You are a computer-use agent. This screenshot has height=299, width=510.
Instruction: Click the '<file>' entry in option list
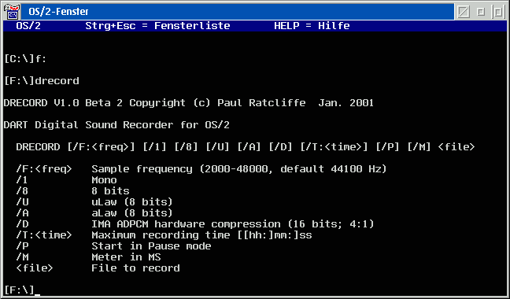coord(34,268)
